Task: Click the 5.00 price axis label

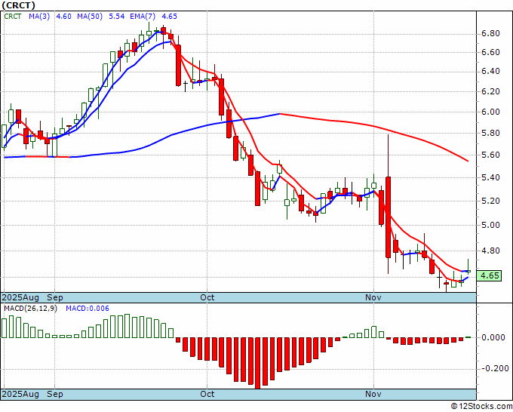Action: [x=490, y=225]
